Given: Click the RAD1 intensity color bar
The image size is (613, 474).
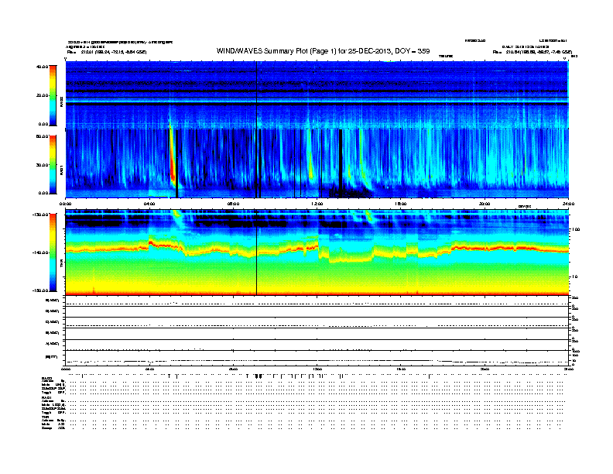Looking at the screenshot, I should click(53, 165).
